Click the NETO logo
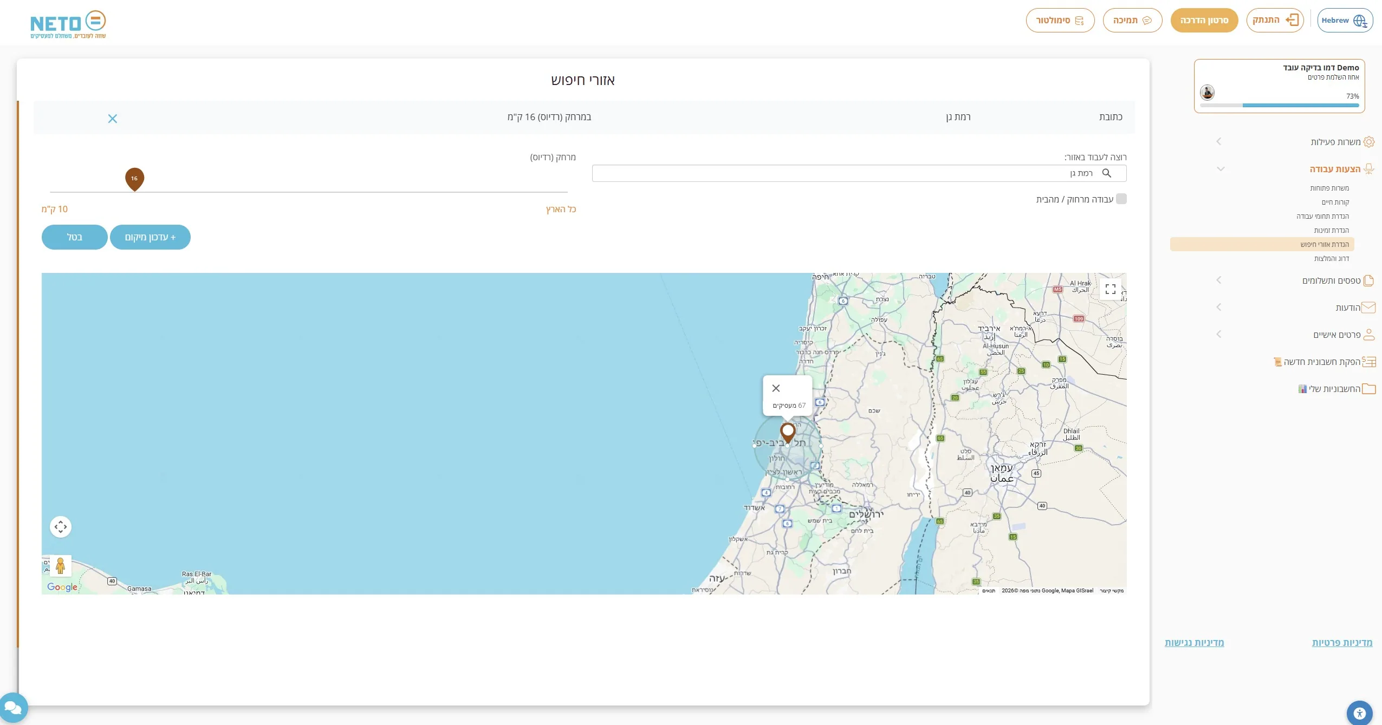The height and width of the screenshot is (725, 1382). click(x=68, y=24)
